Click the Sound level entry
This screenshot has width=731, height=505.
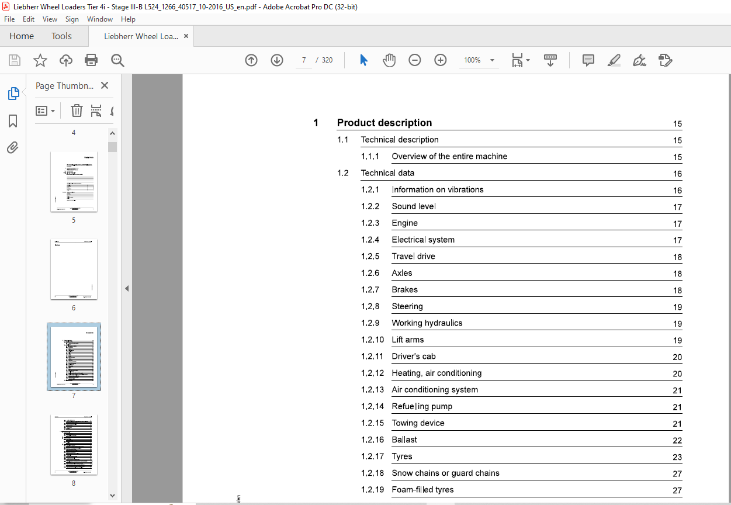pyautogui.click(x=414, y=206)
